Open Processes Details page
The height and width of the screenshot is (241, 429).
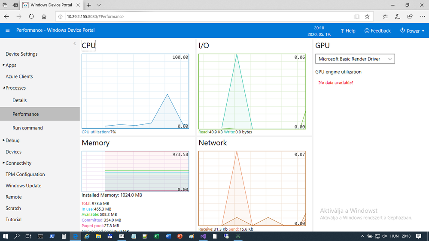click(20, 100)
